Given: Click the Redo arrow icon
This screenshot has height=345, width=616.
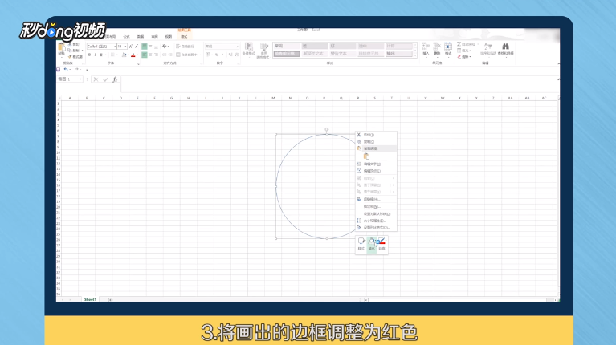Looking at the screenshot, I should [x=76, y=70].
